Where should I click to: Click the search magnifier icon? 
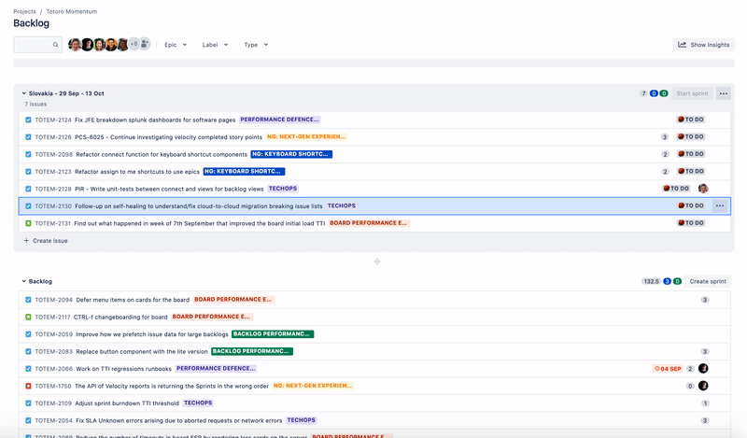coord(56,45)
